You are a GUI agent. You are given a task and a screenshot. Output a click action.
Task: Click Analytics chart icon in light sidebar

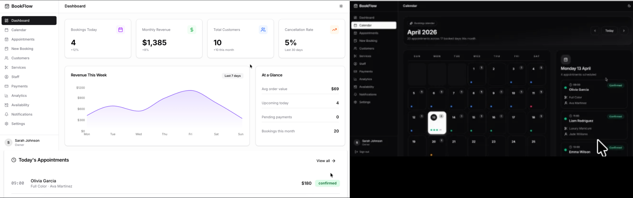(x=7, y=96)
